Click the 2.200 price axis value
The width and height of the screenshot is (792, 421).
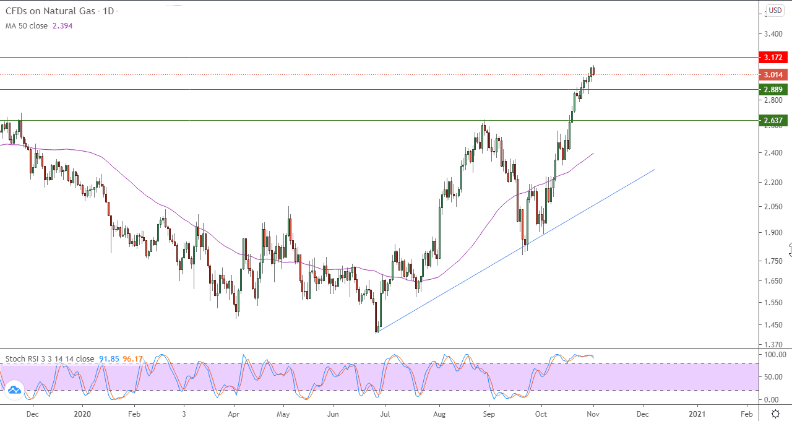click(x=773, y=183)
